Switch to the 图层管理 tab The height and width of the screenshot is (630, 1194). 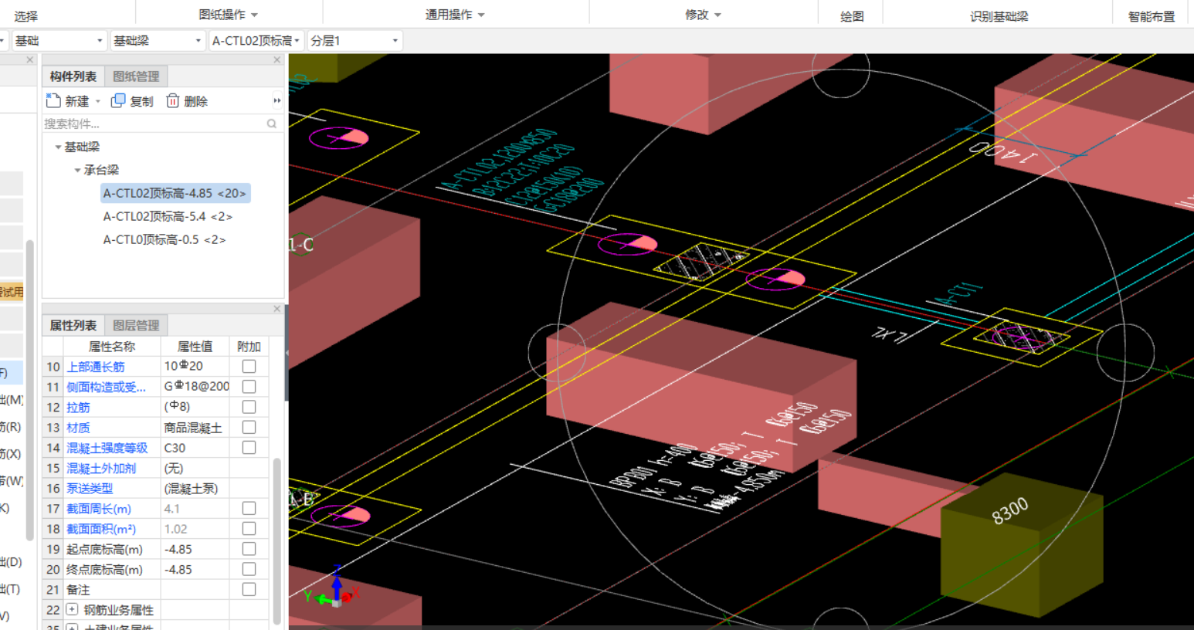pyautogui.click(x=136, y=326)
